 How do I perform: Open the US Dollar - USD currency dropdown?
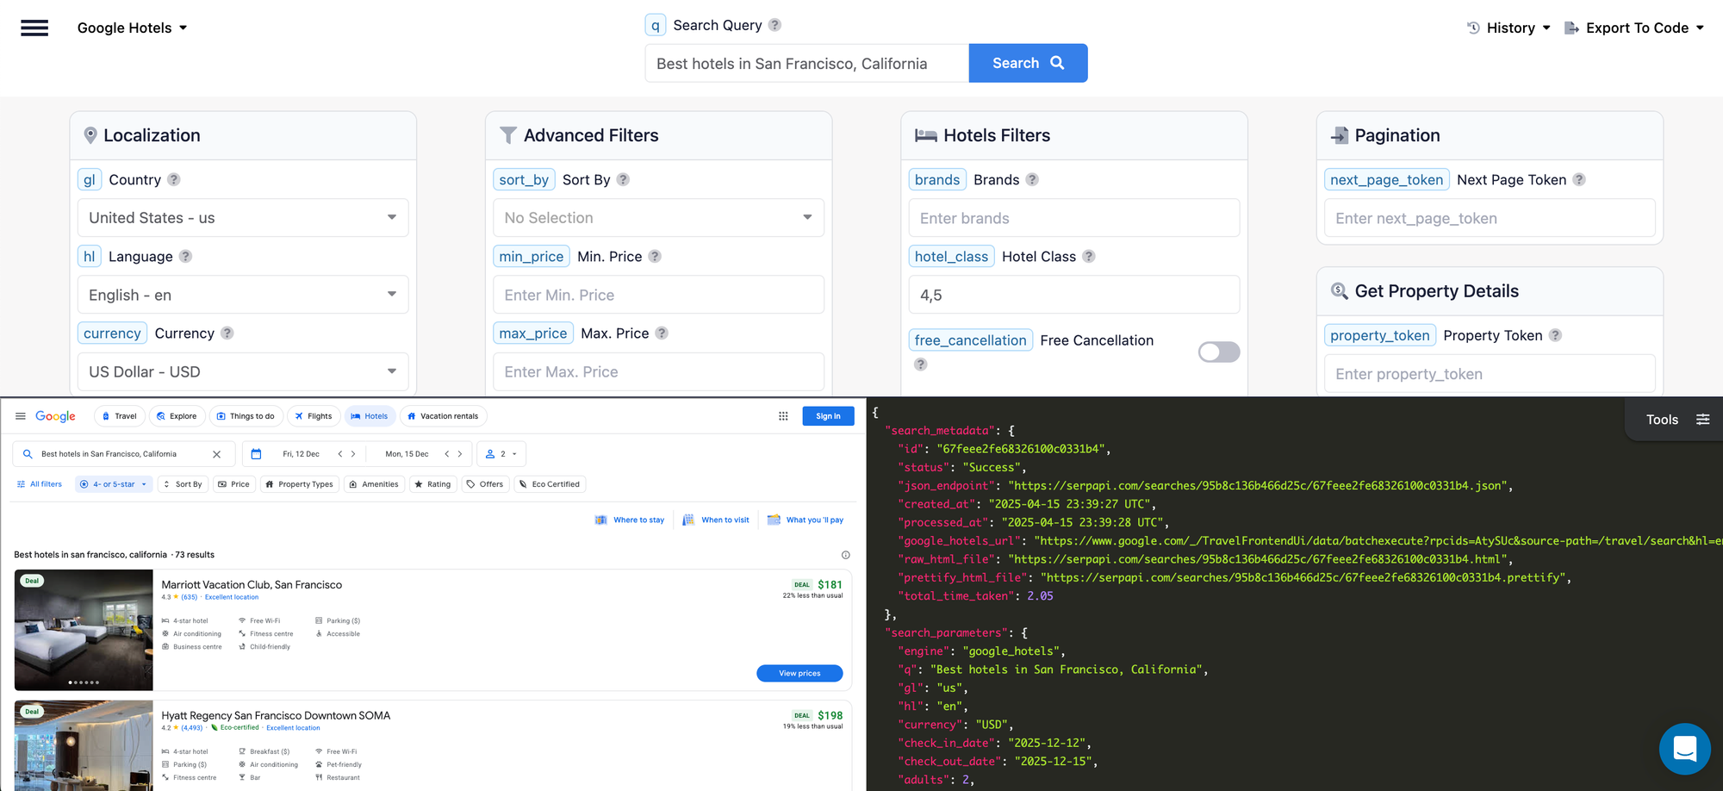point(243,371)
